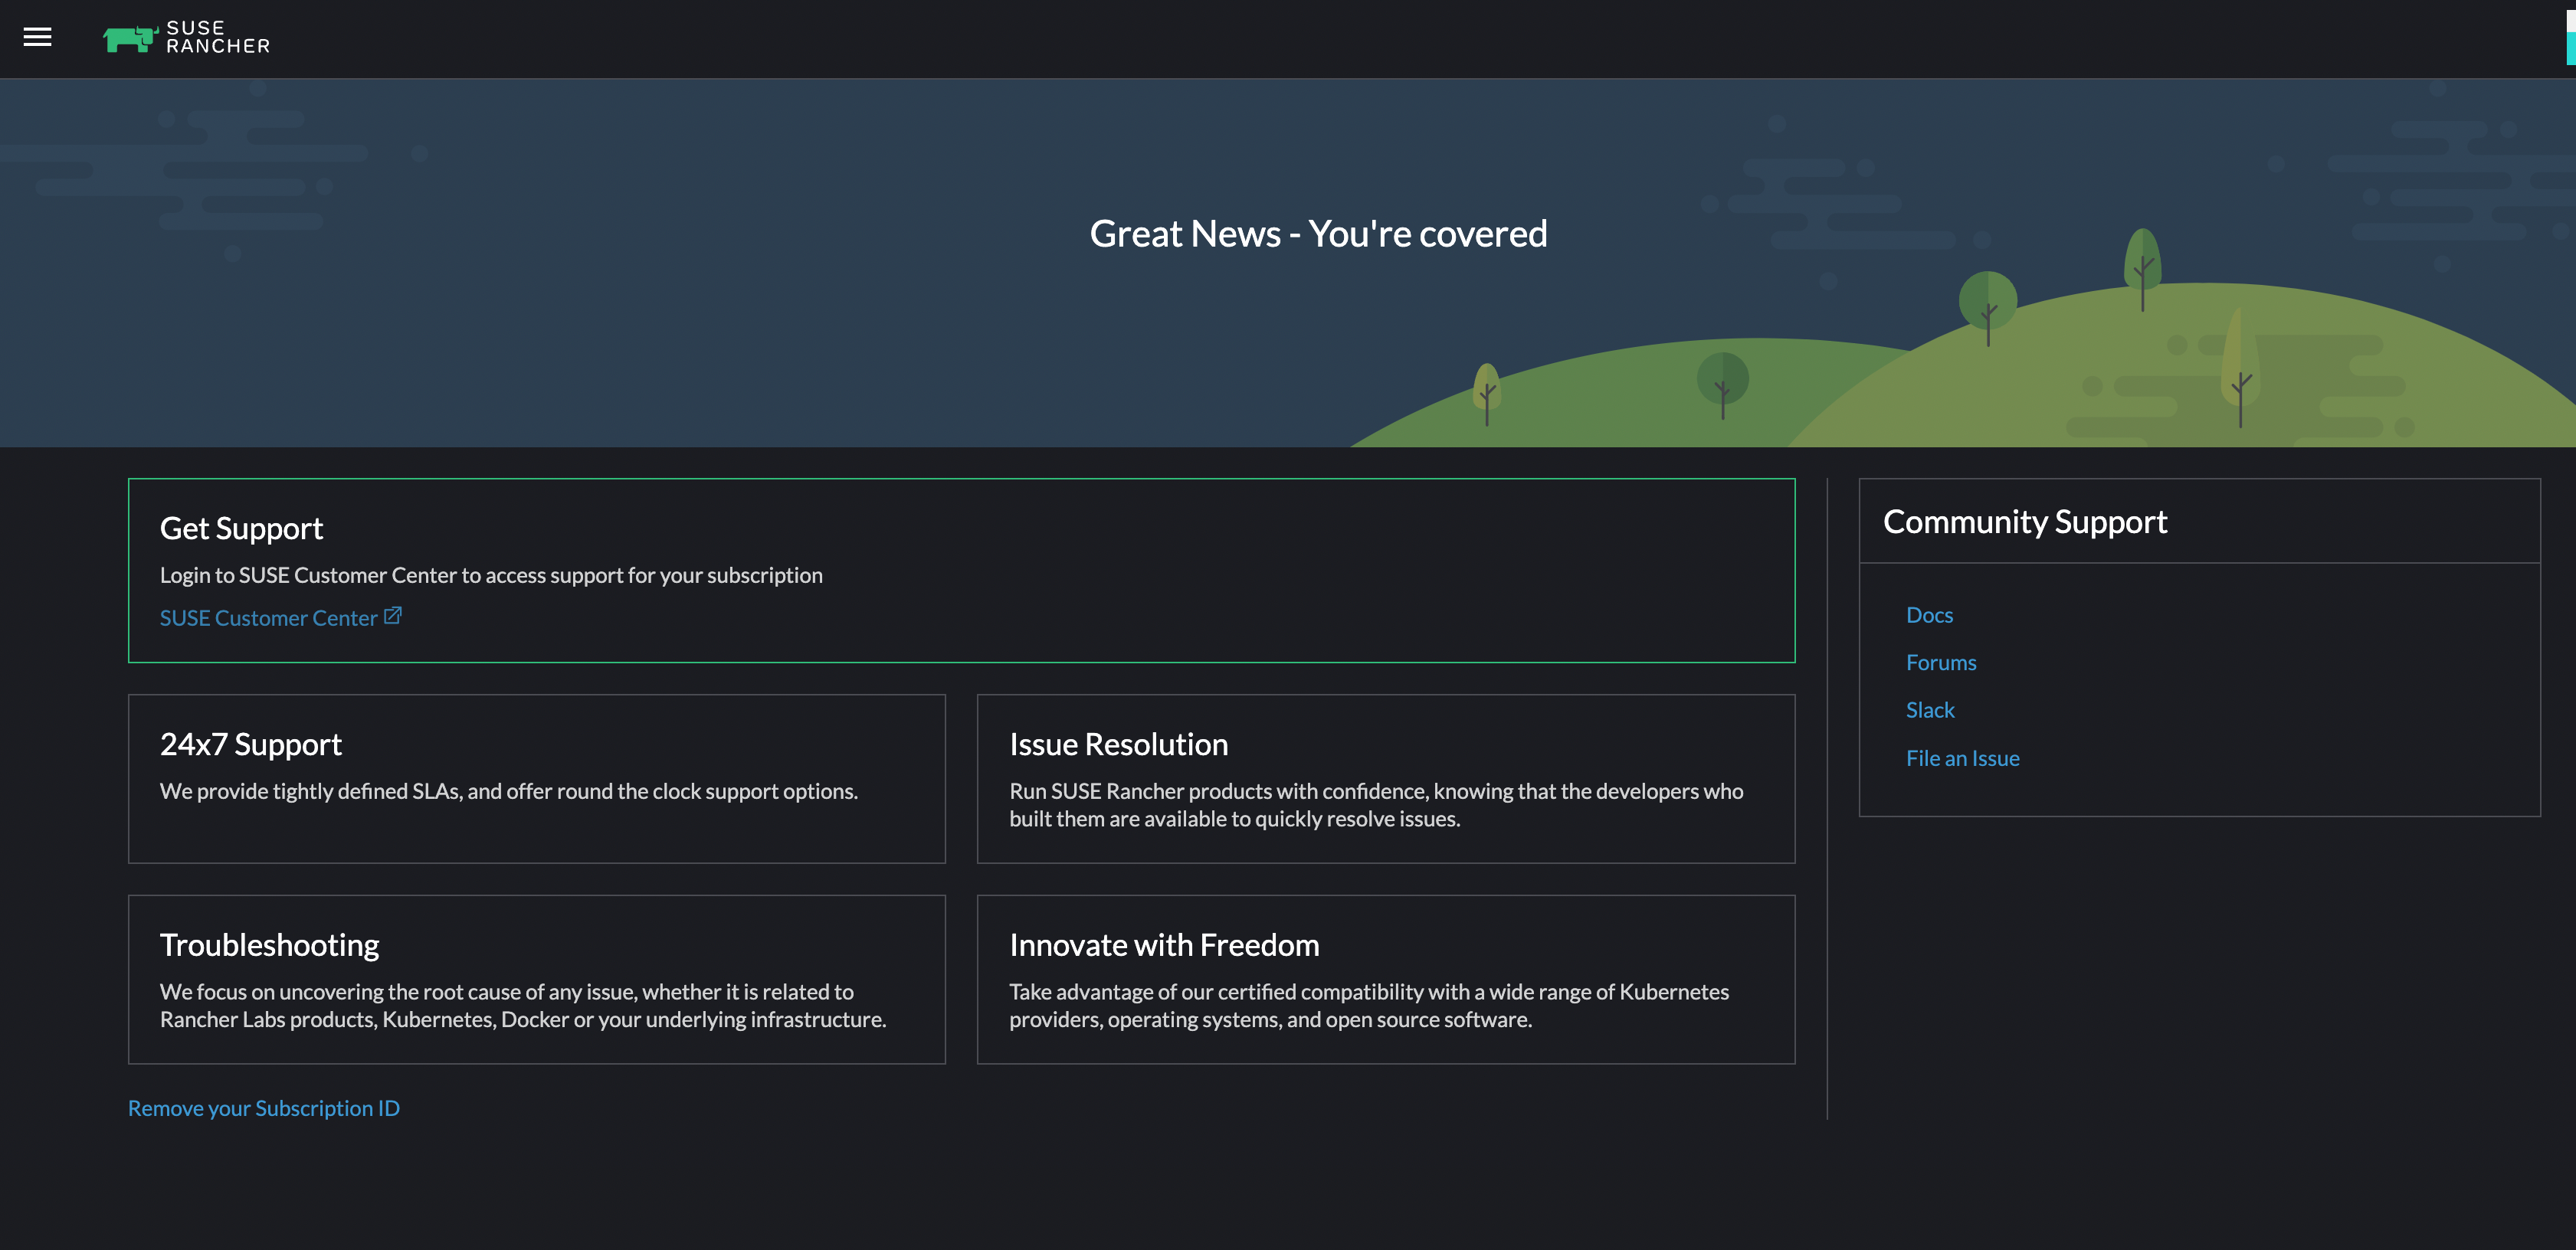Click Remove your Subscription ID
Viewport: 2576px width, 1250px height.
[x=264, y=1108]
